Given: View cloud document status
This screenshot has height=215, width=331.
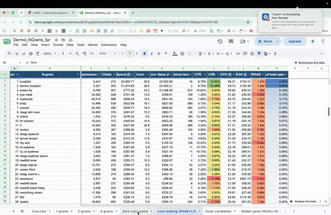Looking at the screenshot, I should click(x=71, y=40).
